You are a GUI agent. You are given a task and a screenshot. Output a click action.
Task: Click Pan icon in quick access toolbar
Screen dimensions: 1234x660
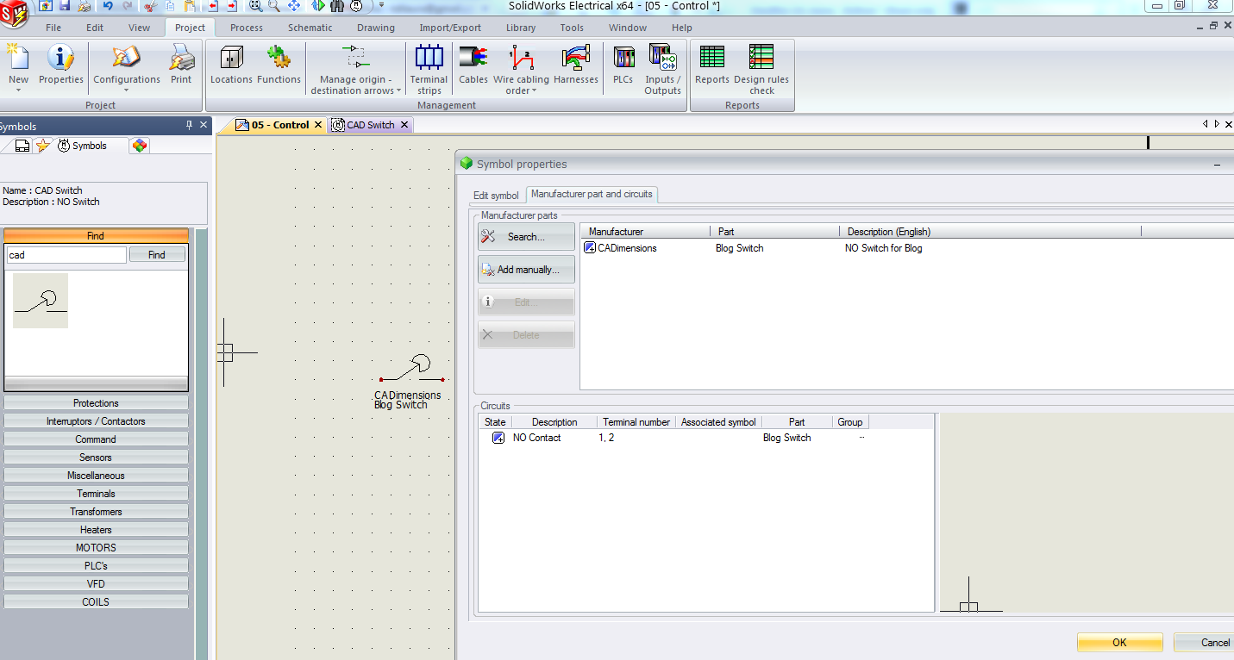click(294, 5)
